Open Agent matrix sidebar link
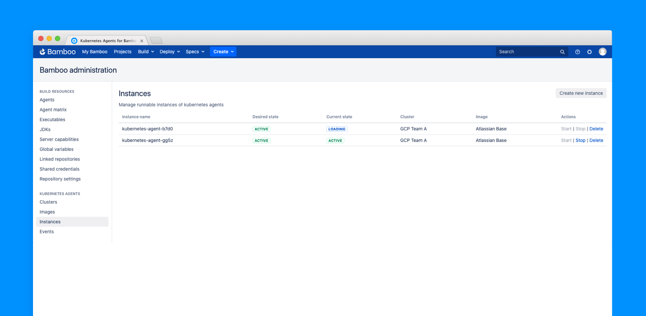The height and width of the screenshot is (316, 646). 53,110
